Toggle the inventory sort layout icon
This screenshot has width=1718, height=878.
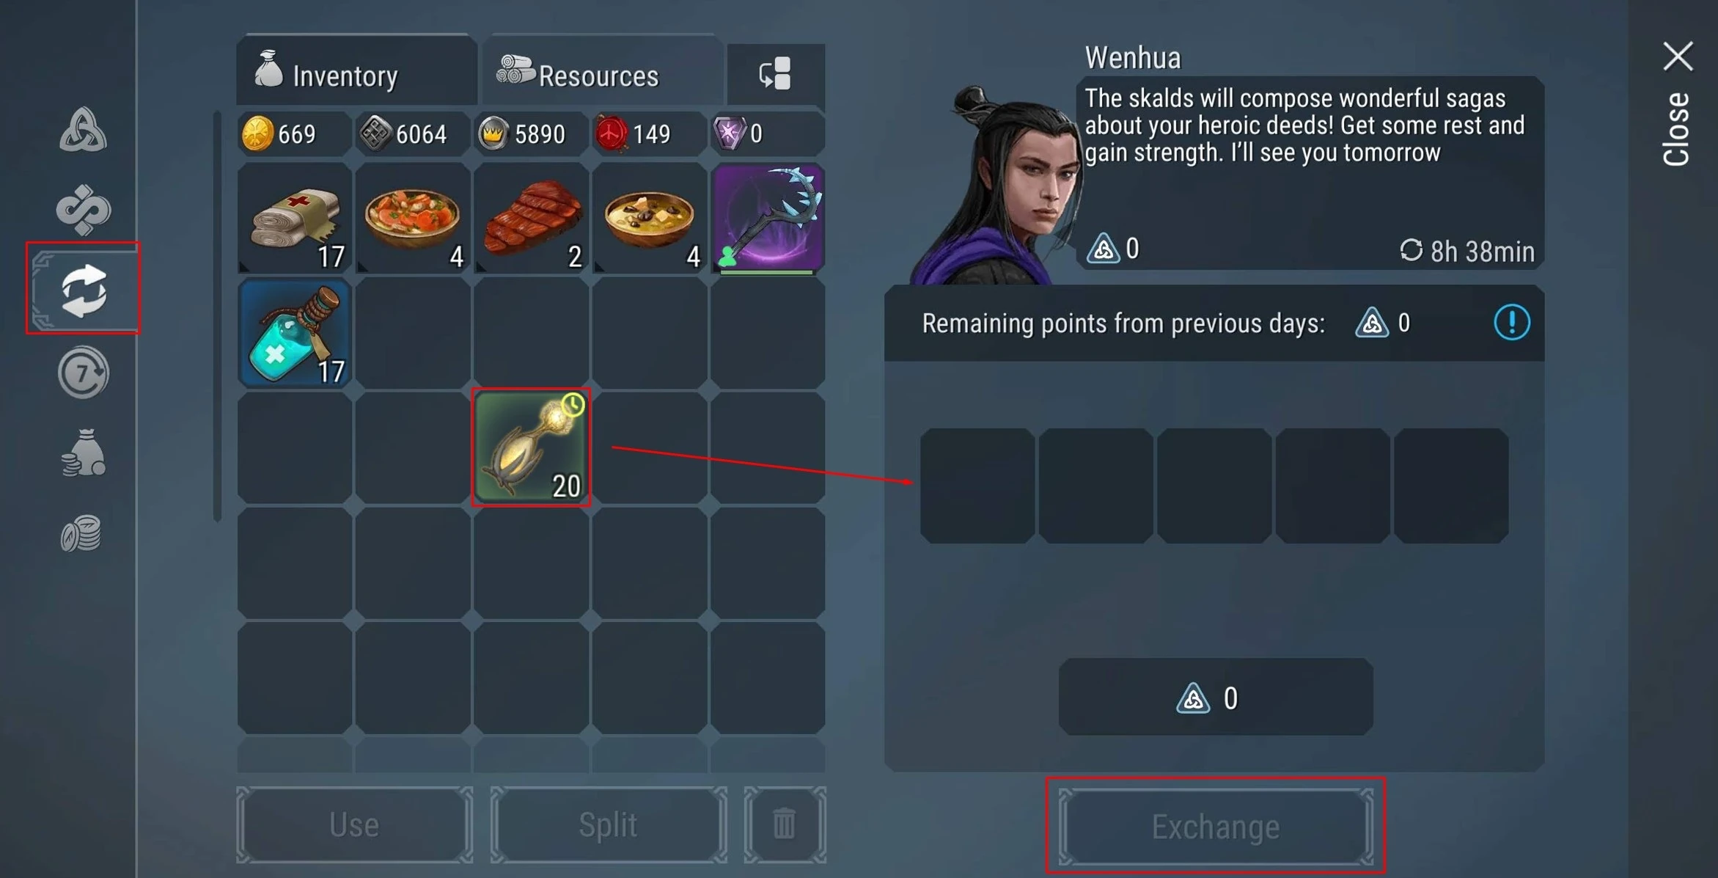coord(775,74)
